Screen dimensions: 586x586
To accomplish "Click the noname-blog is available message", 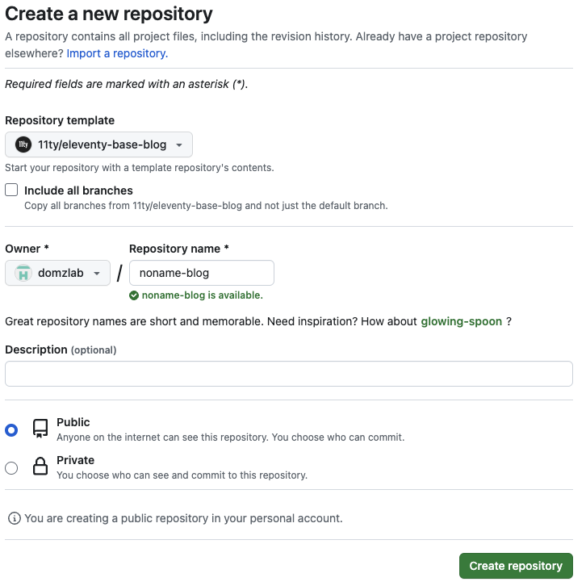I will tap(202, 295).
